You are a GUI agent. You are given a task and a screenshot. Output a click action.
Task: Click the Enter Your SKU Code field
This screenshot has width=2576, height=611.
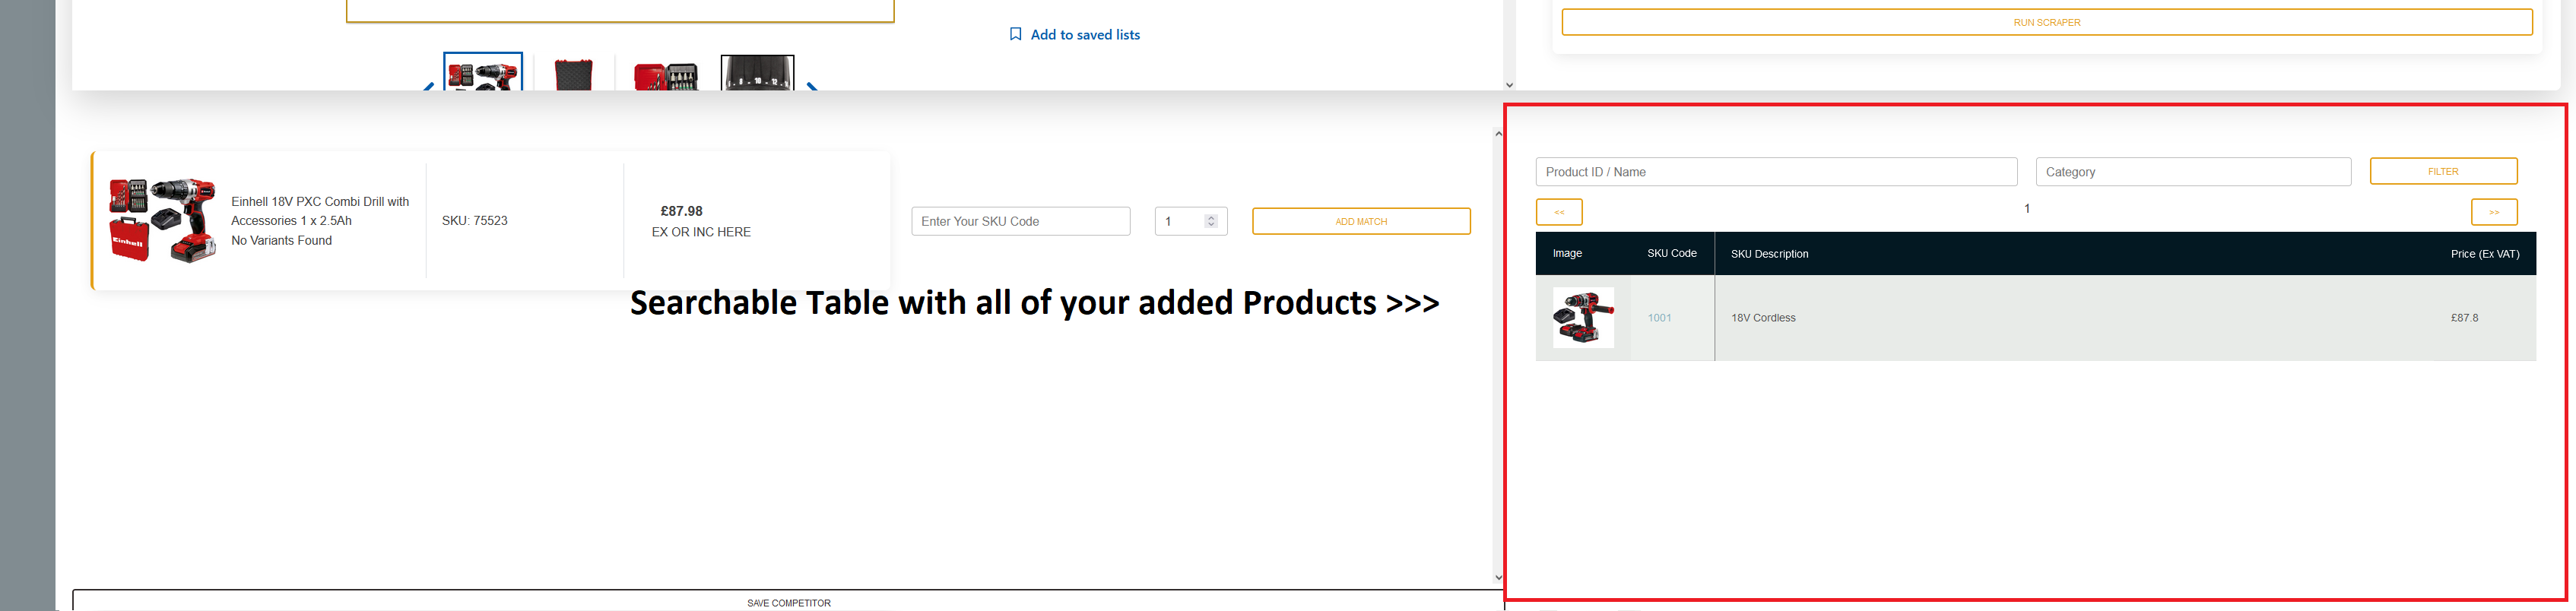pos(1020,221)
